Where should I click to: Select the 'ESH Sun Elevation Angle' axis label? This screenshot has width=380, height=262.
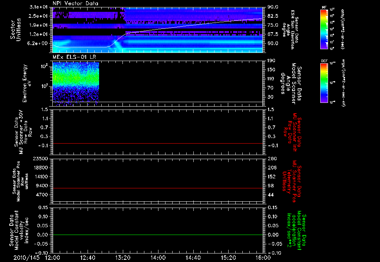pos(289,30)
